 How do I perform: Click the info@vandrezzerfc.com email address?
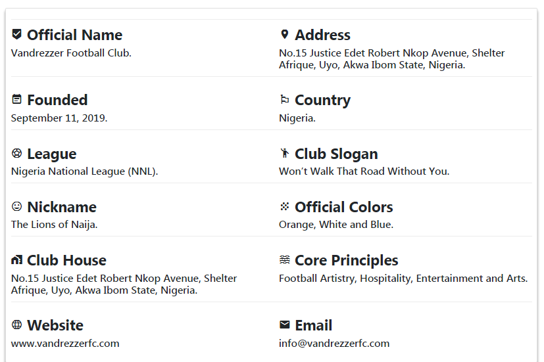coord(334,343)
